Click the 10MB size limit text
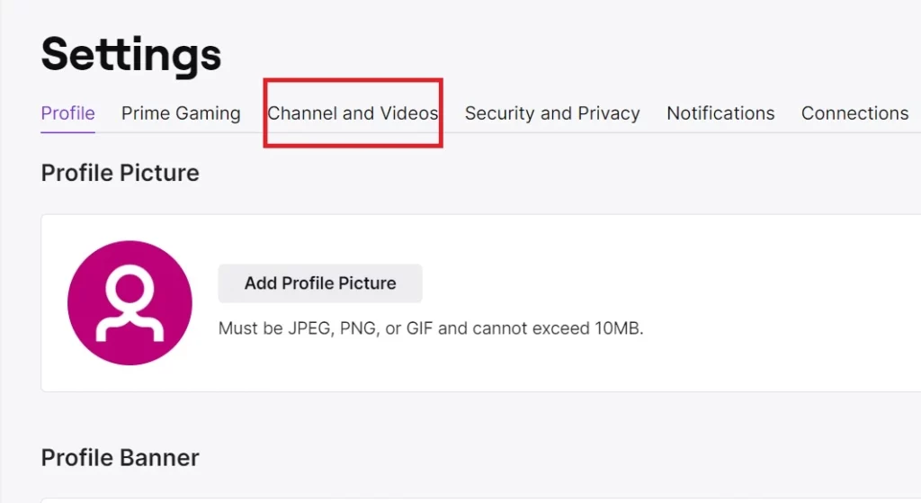Screen dimensions: 921x503 [619, 328]
